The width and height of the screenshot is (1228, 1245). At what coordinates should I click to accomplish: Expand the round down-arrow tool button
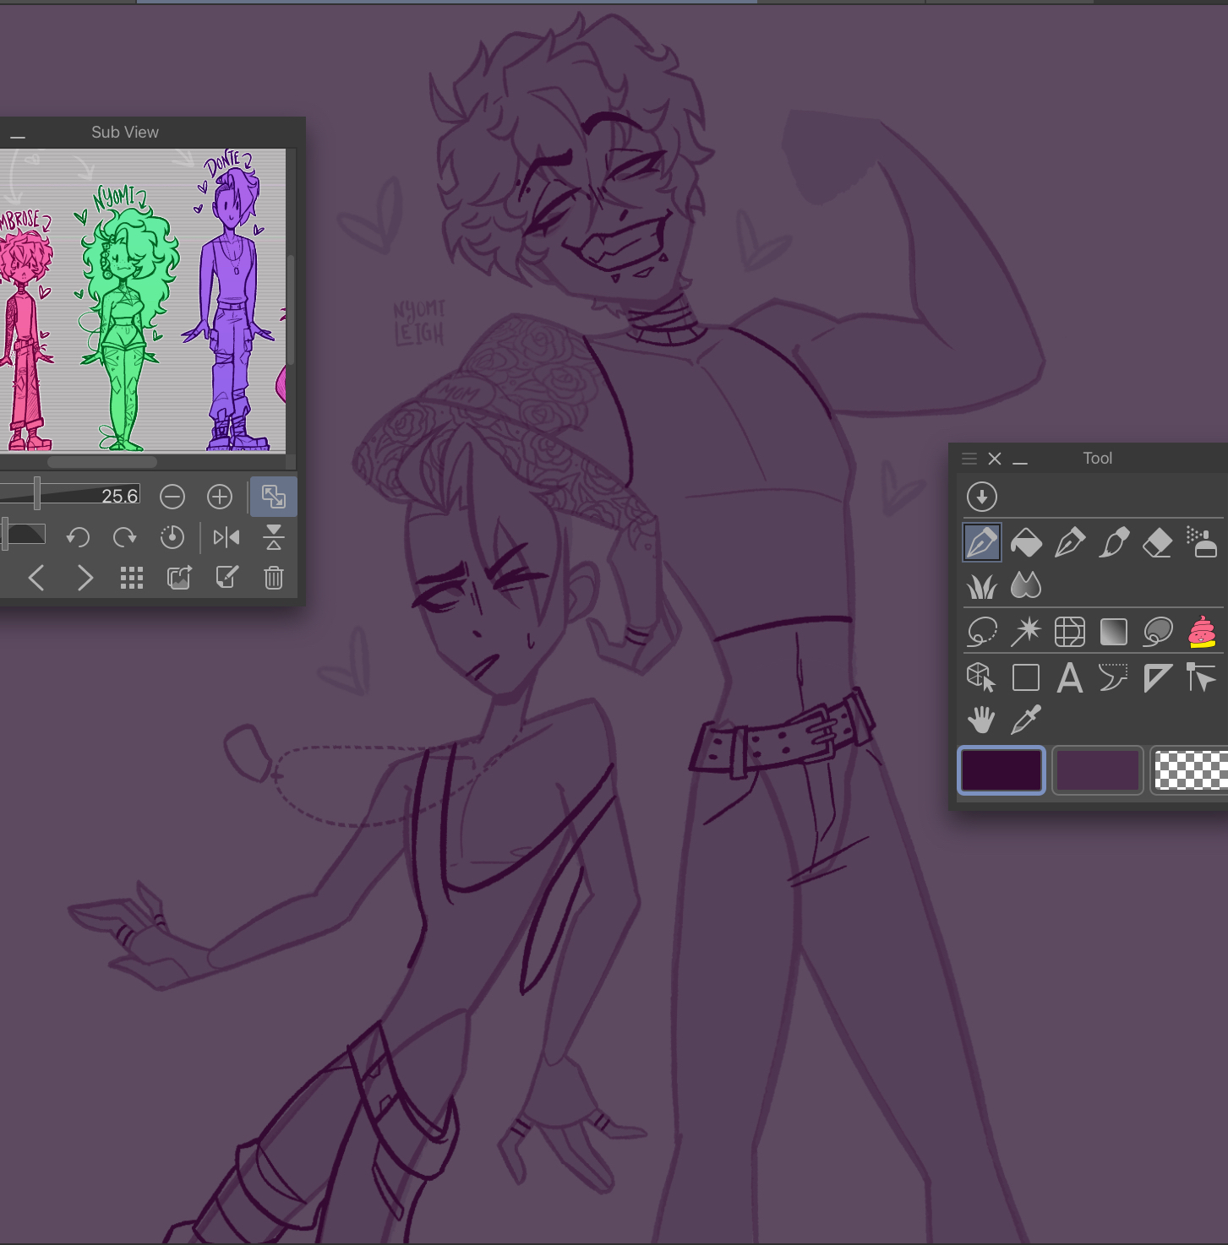point(982,497)
